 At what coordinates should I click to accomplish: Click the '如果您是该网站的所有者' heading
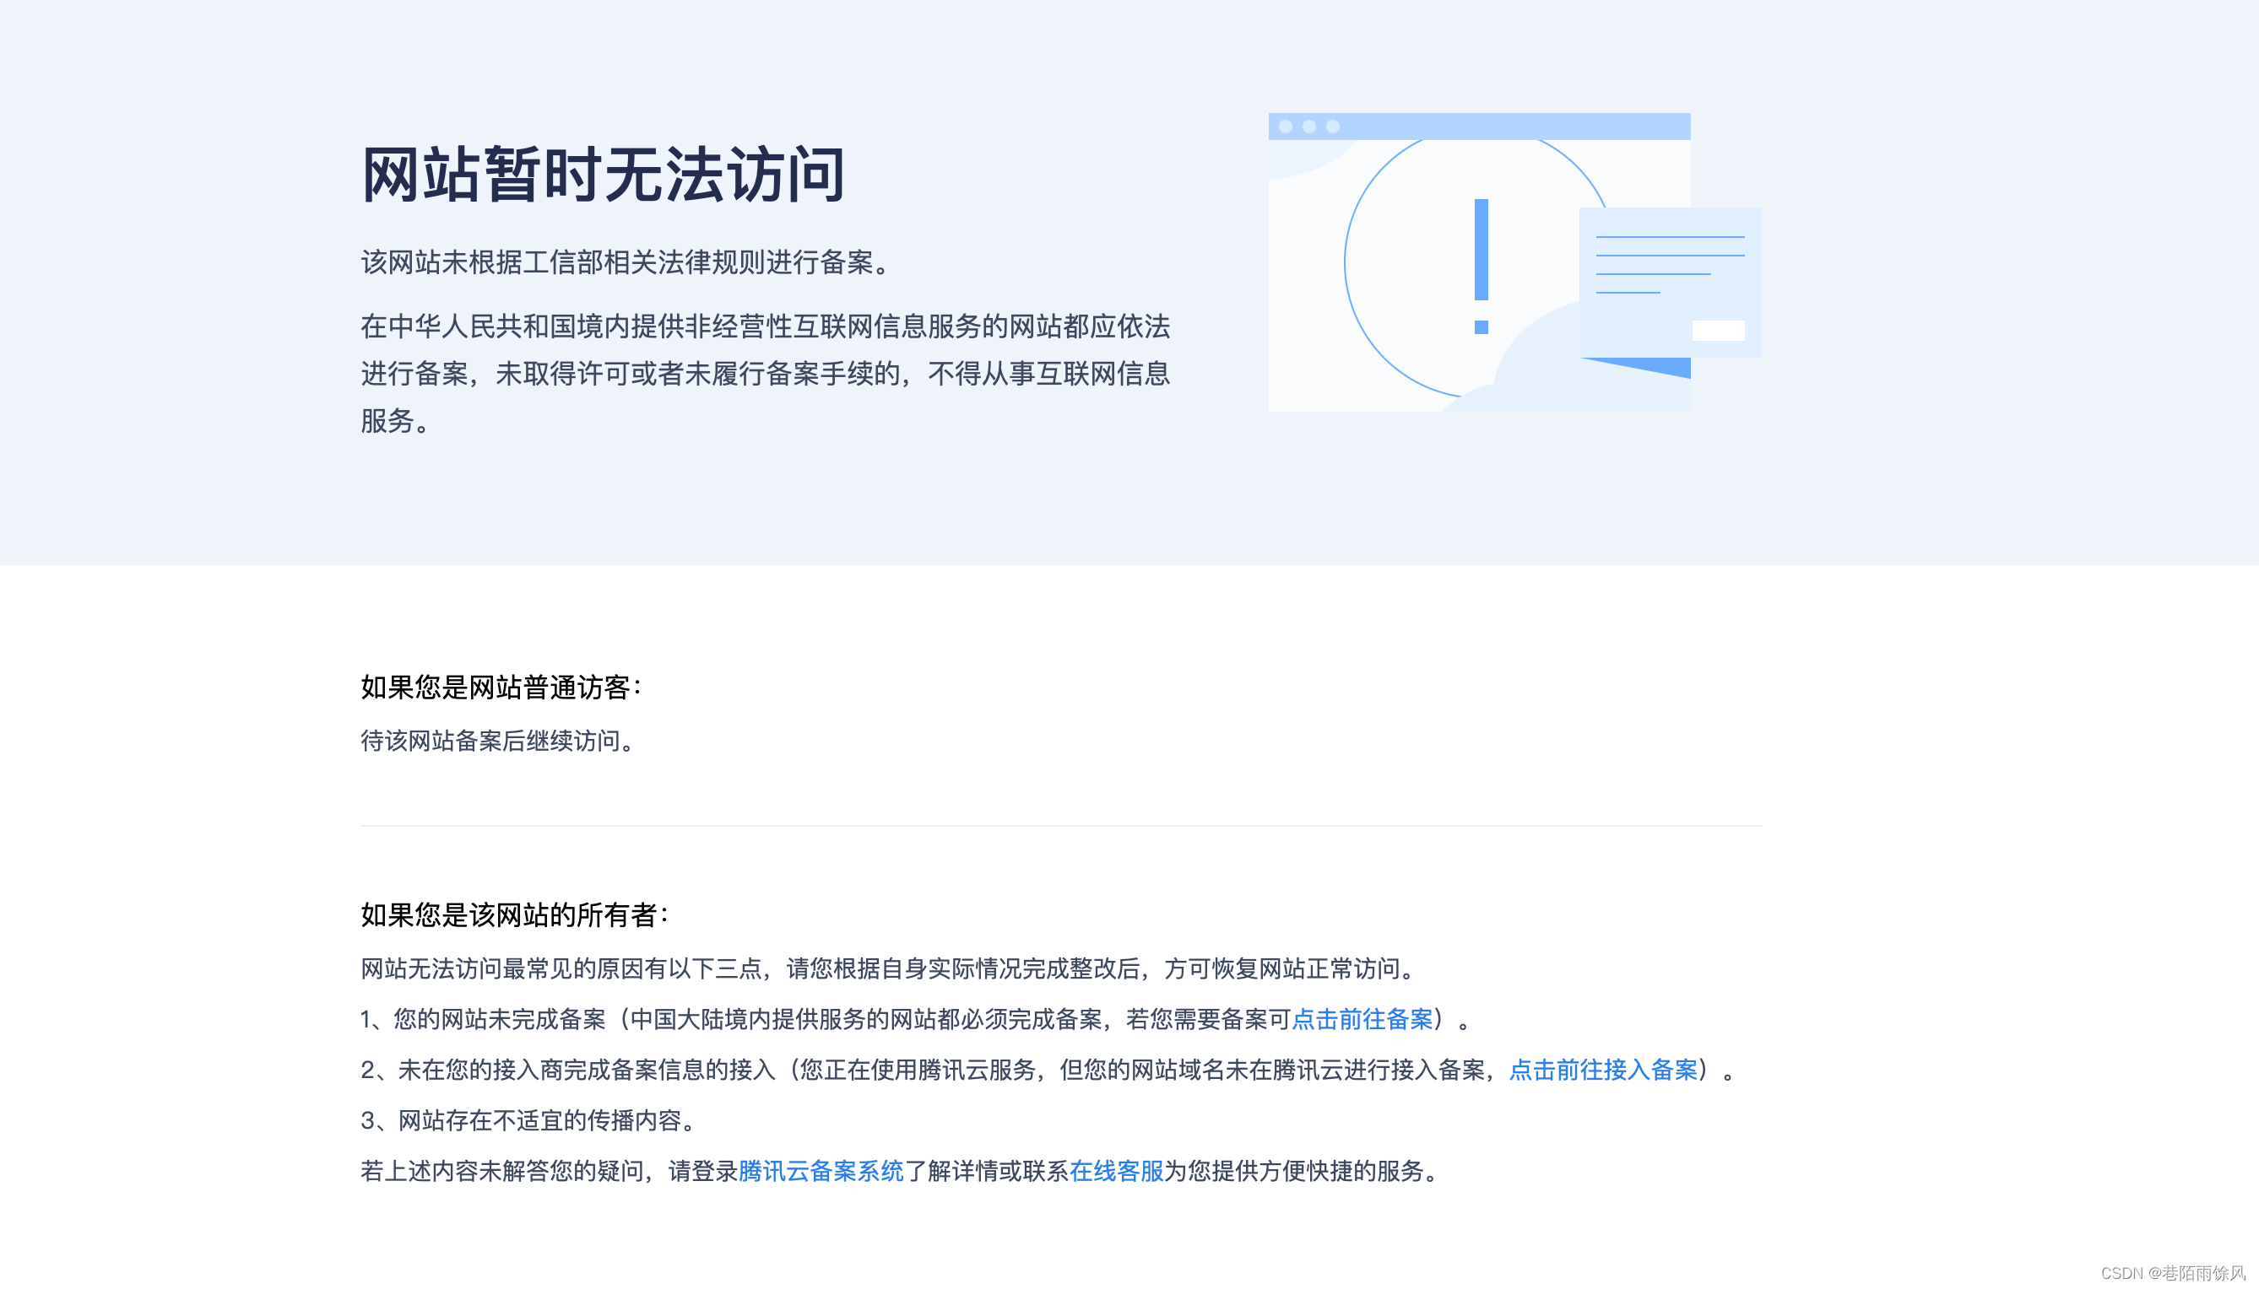514,915
